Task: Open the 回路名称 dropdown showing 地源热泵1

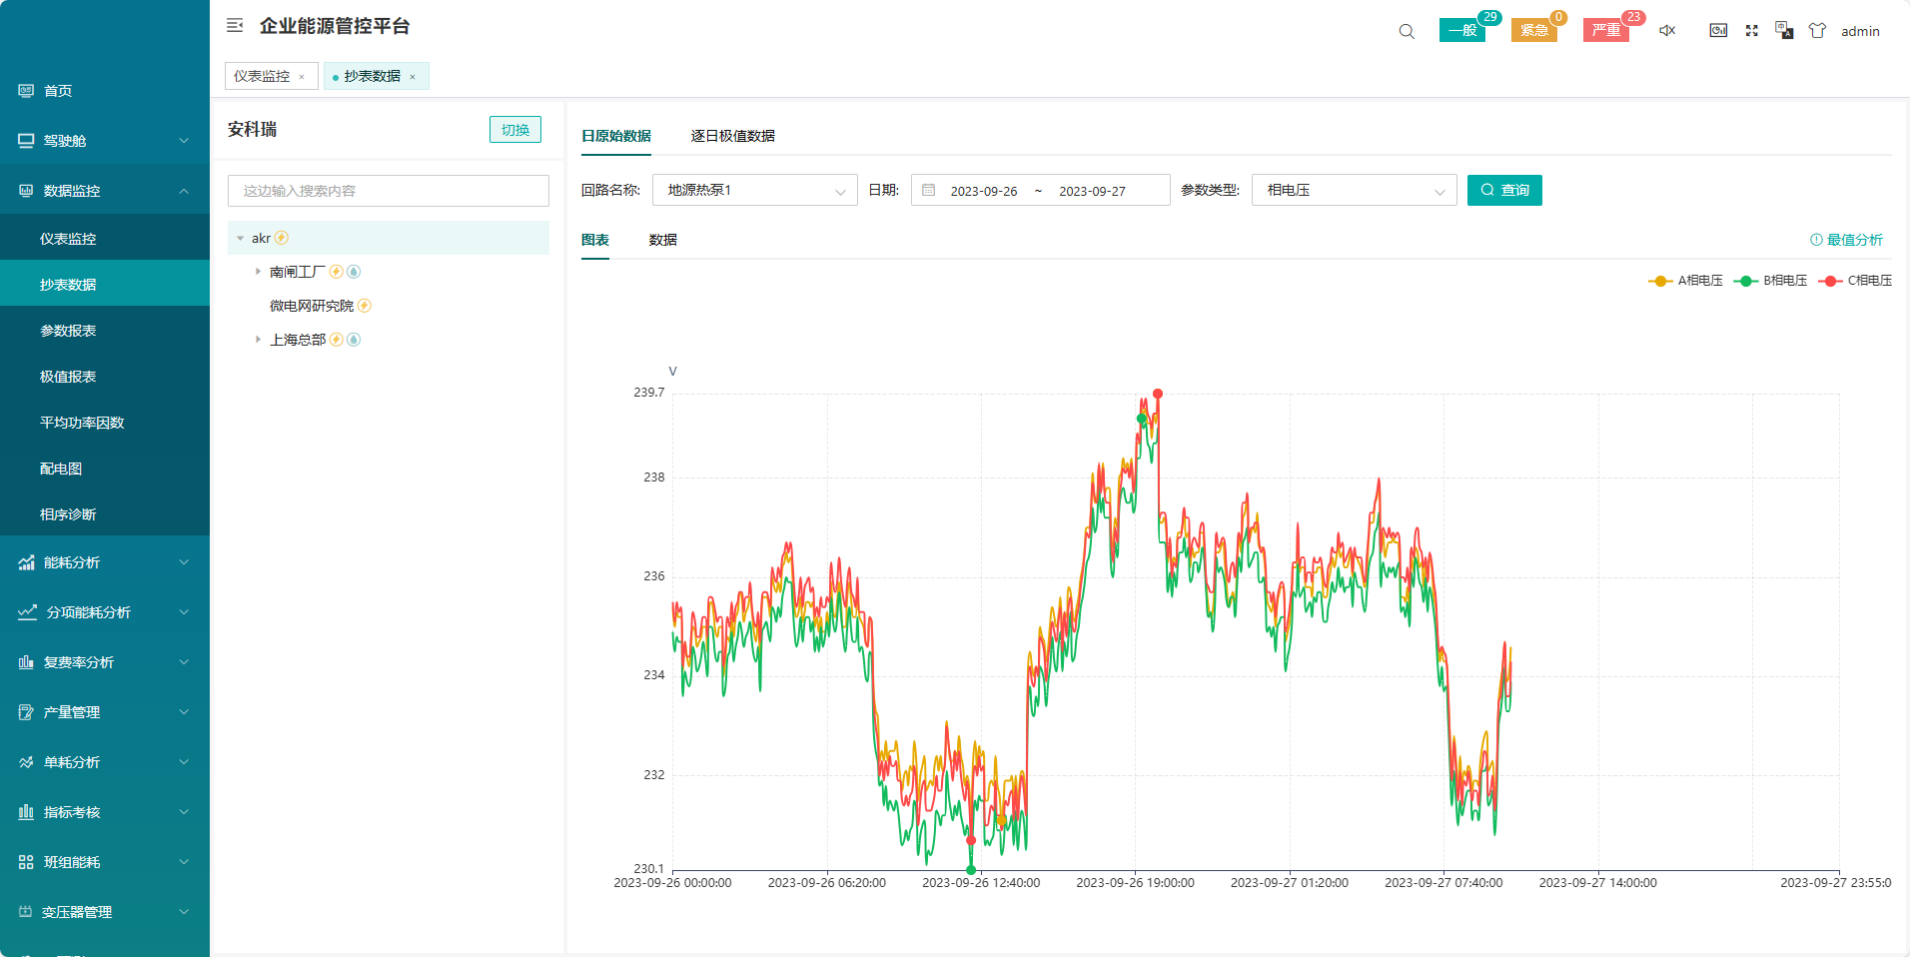Action: coord(754,190)
